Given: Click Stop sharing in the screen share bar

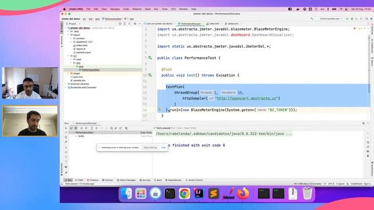Looking at the screenshot, I should click(150, 148).
